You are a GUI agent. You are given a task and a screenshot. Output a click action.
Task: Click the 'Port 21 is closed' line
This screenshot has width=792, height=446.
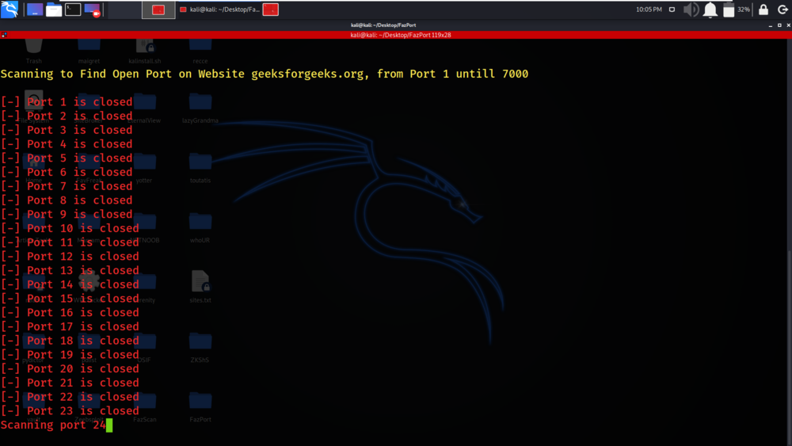pyautogui.click(x=70, y=383)
